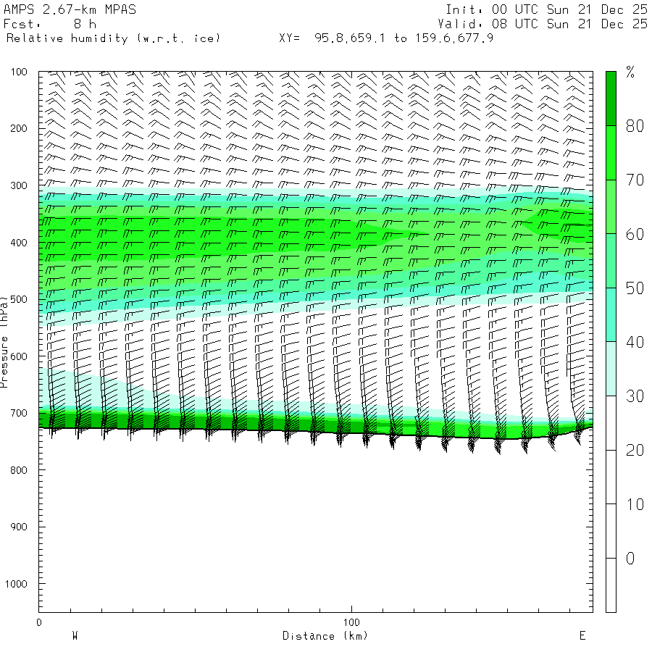This screenshot has width=652, height=652.
Task: Click the white below-0 colorbar segment
Action: [x=611, y=585]
